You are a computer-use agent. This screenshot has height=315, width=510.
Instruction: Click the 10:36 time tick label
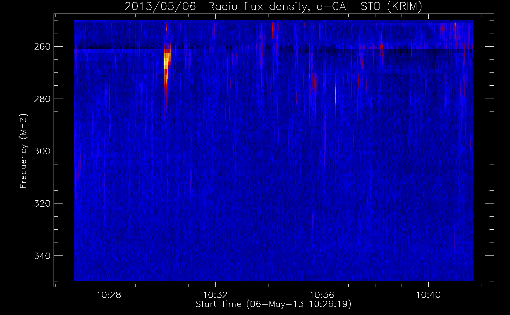322,295
